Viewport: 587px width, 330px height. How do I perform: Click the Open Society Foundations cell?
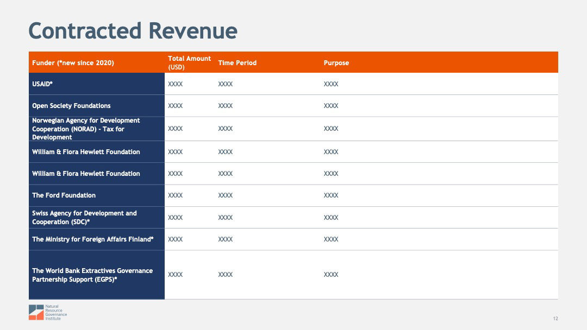[x=97, y=106]
